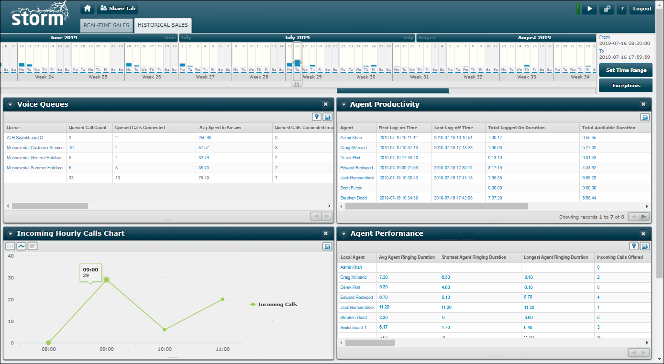The image size is (664, 364).
Task: Click Craig Miliband in Agent Performance table
Action: [354, 277]
